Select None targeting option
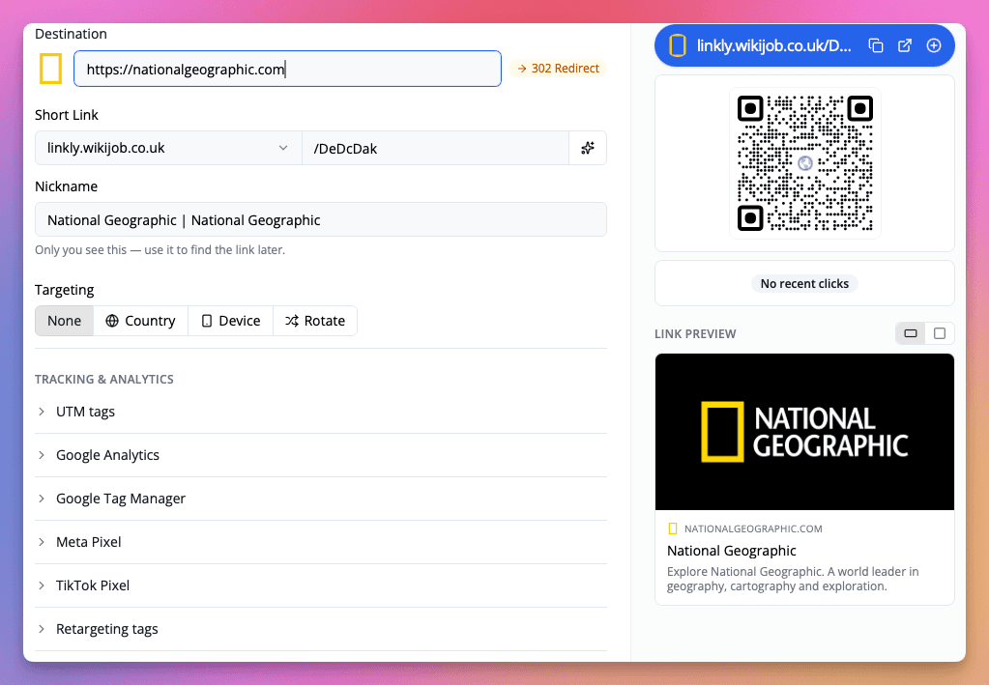This screenshot has width=989, height=685. click(65, 321)
